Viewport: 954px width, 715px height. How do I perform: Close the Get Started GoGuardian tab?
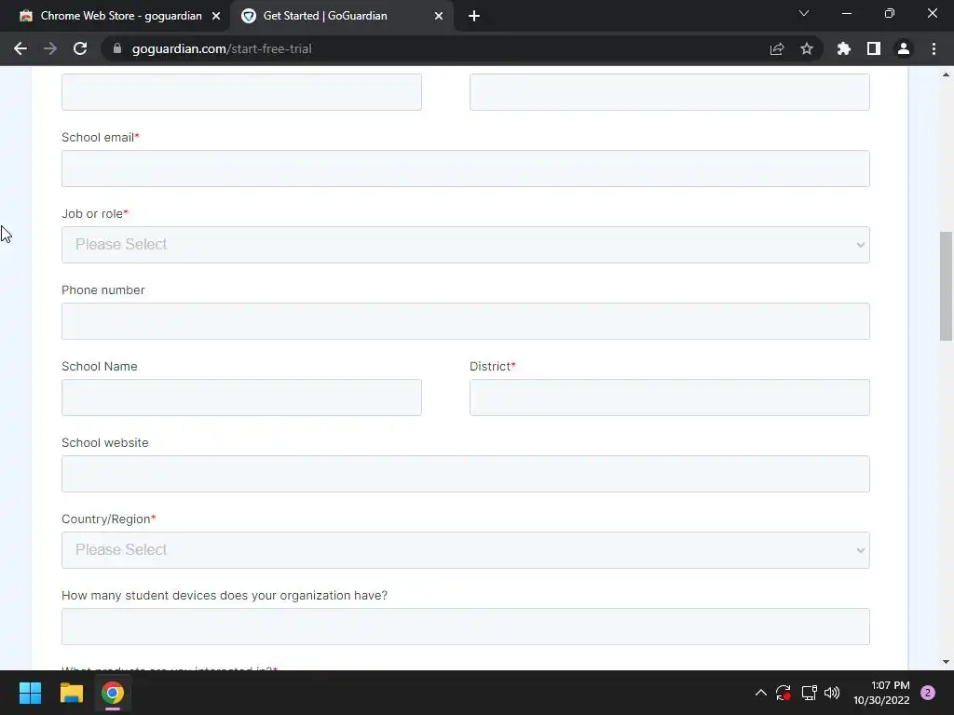pyautogui.click(x=439, y=16)
